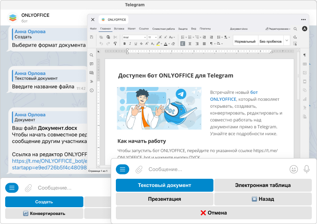Switch to the Ссылки tab
The image size is (317, 224).
tap(144, 29)
